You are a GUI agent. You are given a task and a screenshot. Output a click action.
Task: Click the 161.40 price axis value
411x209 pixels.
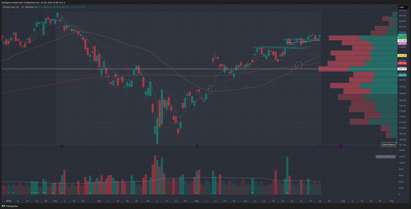point(402,145)
